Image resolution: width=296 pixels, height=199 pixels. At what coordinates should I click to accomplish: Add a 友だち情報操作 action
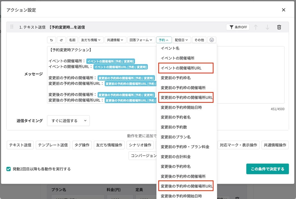[x=109, y=145]
